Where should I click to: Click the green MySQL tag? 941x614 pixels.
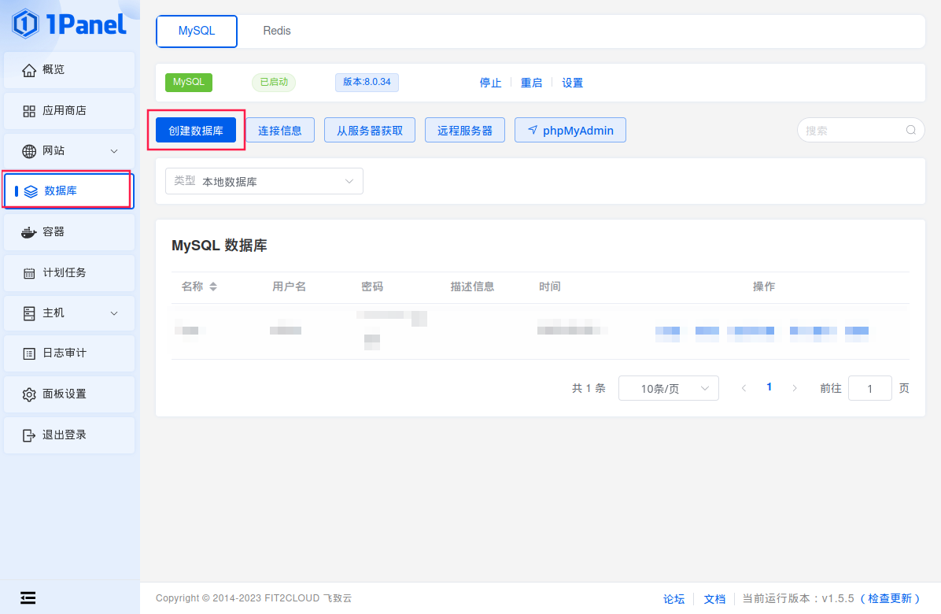[189, 82]
